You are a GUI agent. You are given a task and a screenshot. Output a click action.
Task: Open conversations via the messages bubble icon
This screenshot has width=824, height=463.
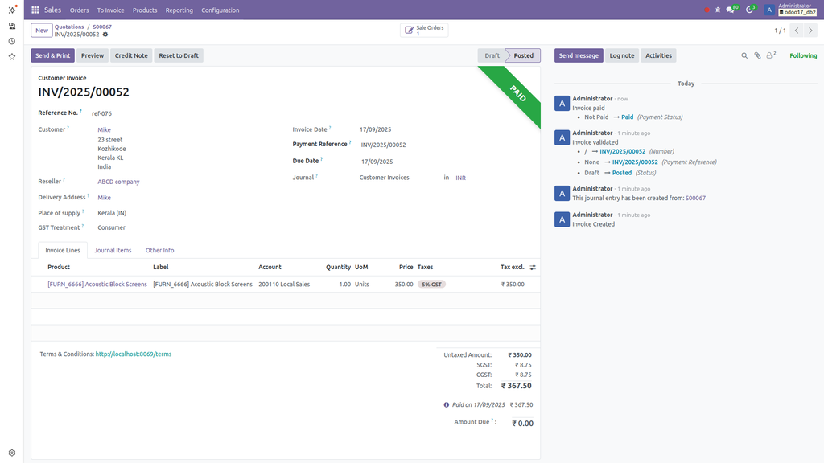pos(730,10)
